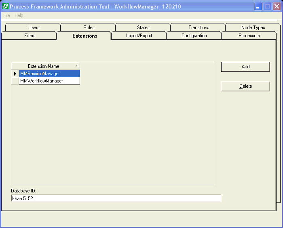This screenshot has width=283, height=228.
Task: Switch to the Users tab
Action: click(34, 27)
